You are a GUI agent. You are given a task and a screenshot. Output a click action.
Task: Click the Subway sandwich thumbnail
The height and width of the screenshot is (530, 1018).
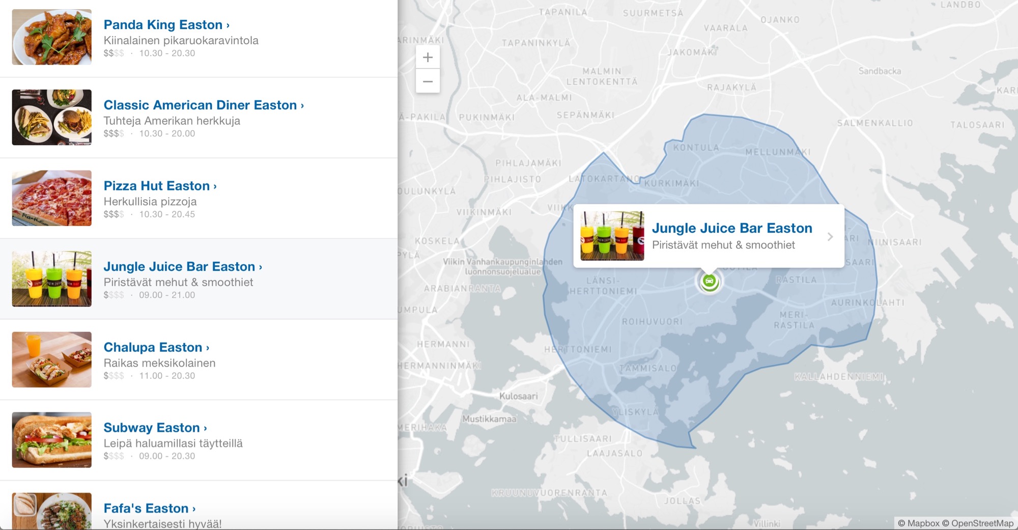(52, 440)
